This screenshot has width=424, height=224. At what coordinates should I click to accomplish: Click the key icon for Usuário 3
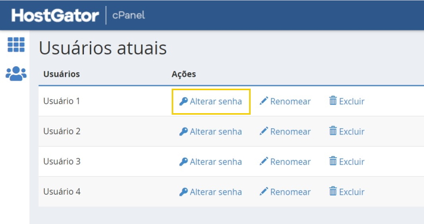(x=183, y=161)
